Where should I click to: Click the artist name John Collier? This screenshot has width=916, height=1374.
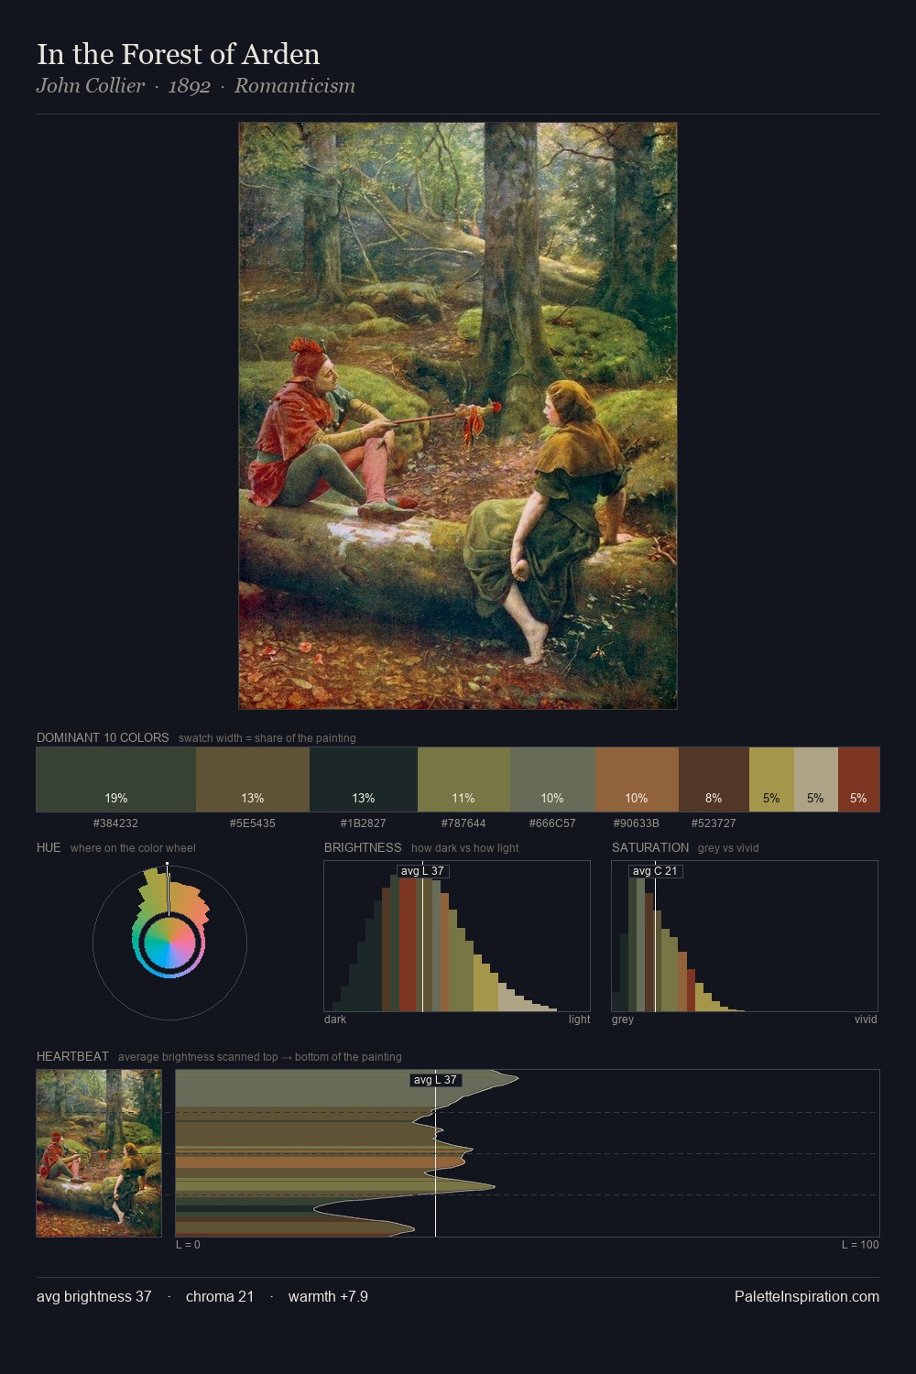(x=91, y=86)
